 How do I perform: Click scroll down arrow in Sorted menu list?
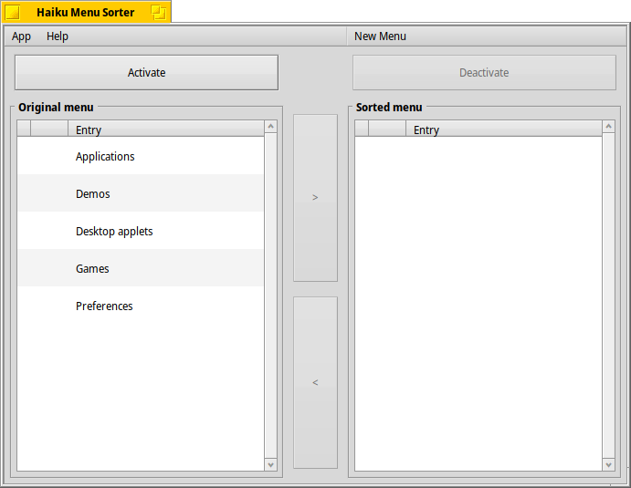608,465
